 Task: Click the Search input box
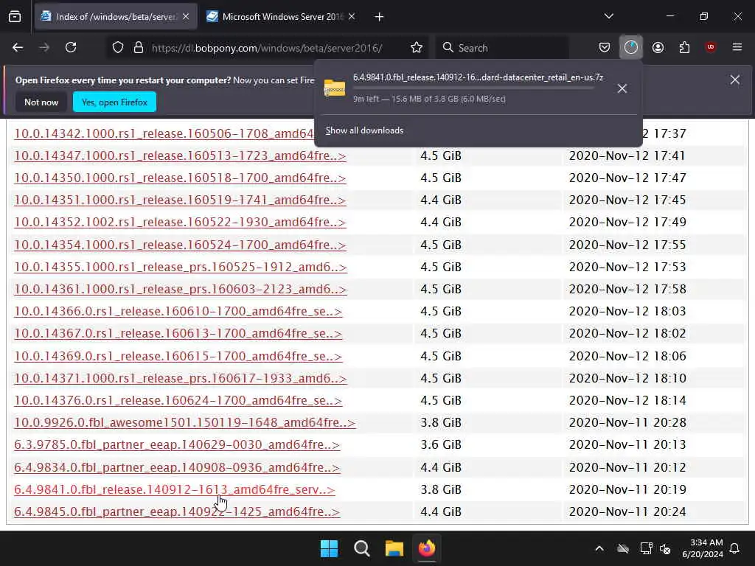pyautogui.click(x=501, y=48)
